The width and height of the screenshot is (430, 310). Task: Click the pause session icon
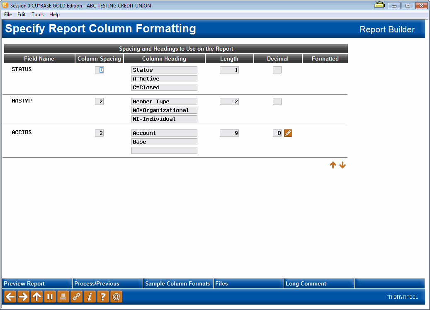[50, 297]
